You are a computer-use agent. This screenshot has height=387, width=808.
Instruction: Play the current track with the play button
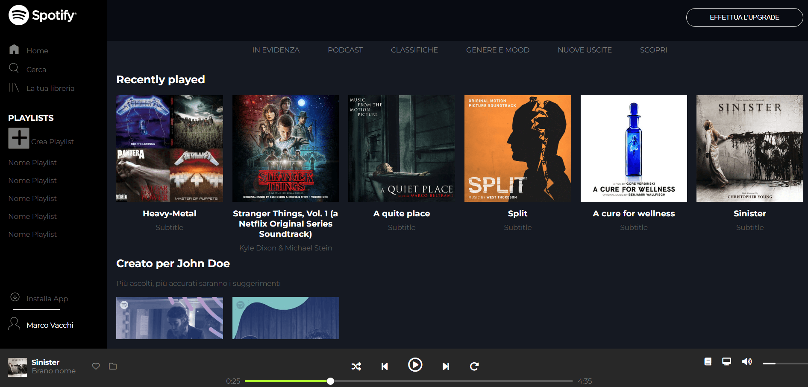415,365
